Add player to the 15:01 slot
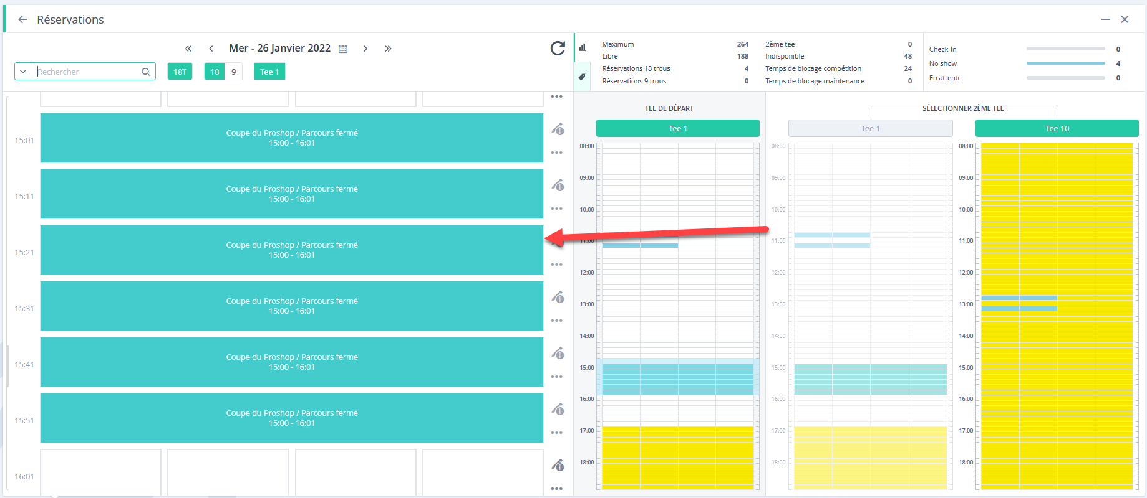The width and height of the screenshot is (1147, 498). [558, 129]
